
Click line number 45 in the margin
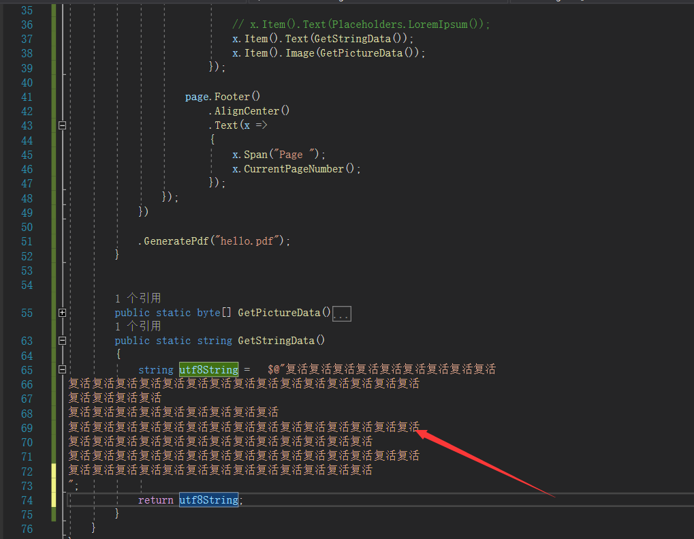click(x=27, y=154)
